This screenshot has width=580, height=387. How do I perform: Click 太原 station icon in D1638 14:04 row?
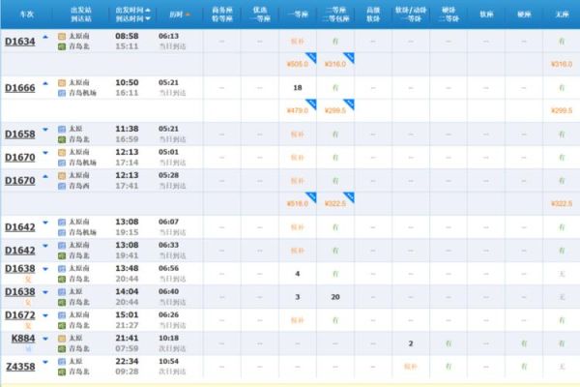pos(62,292)
